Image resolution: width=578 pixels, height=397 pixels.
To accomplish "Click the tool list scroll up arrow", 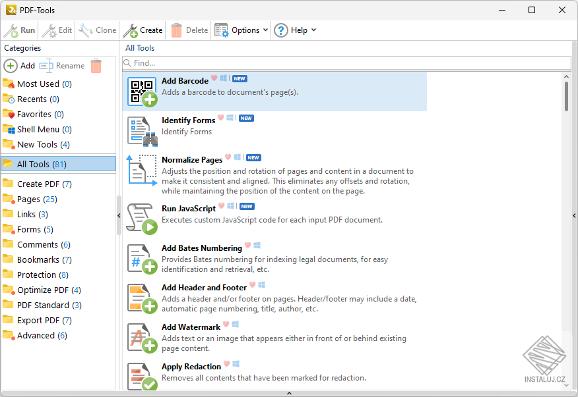I will pyautogui.click(x=566, y=76).
